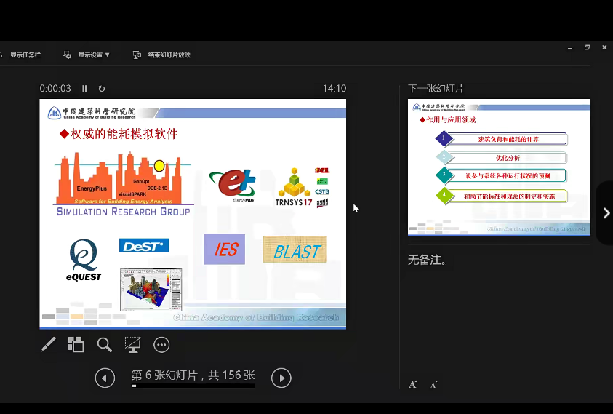Click 结束幻灯片放映 to end show
Image resolution: width=613 pixels, height=414 pixels.
coord(169,55)
